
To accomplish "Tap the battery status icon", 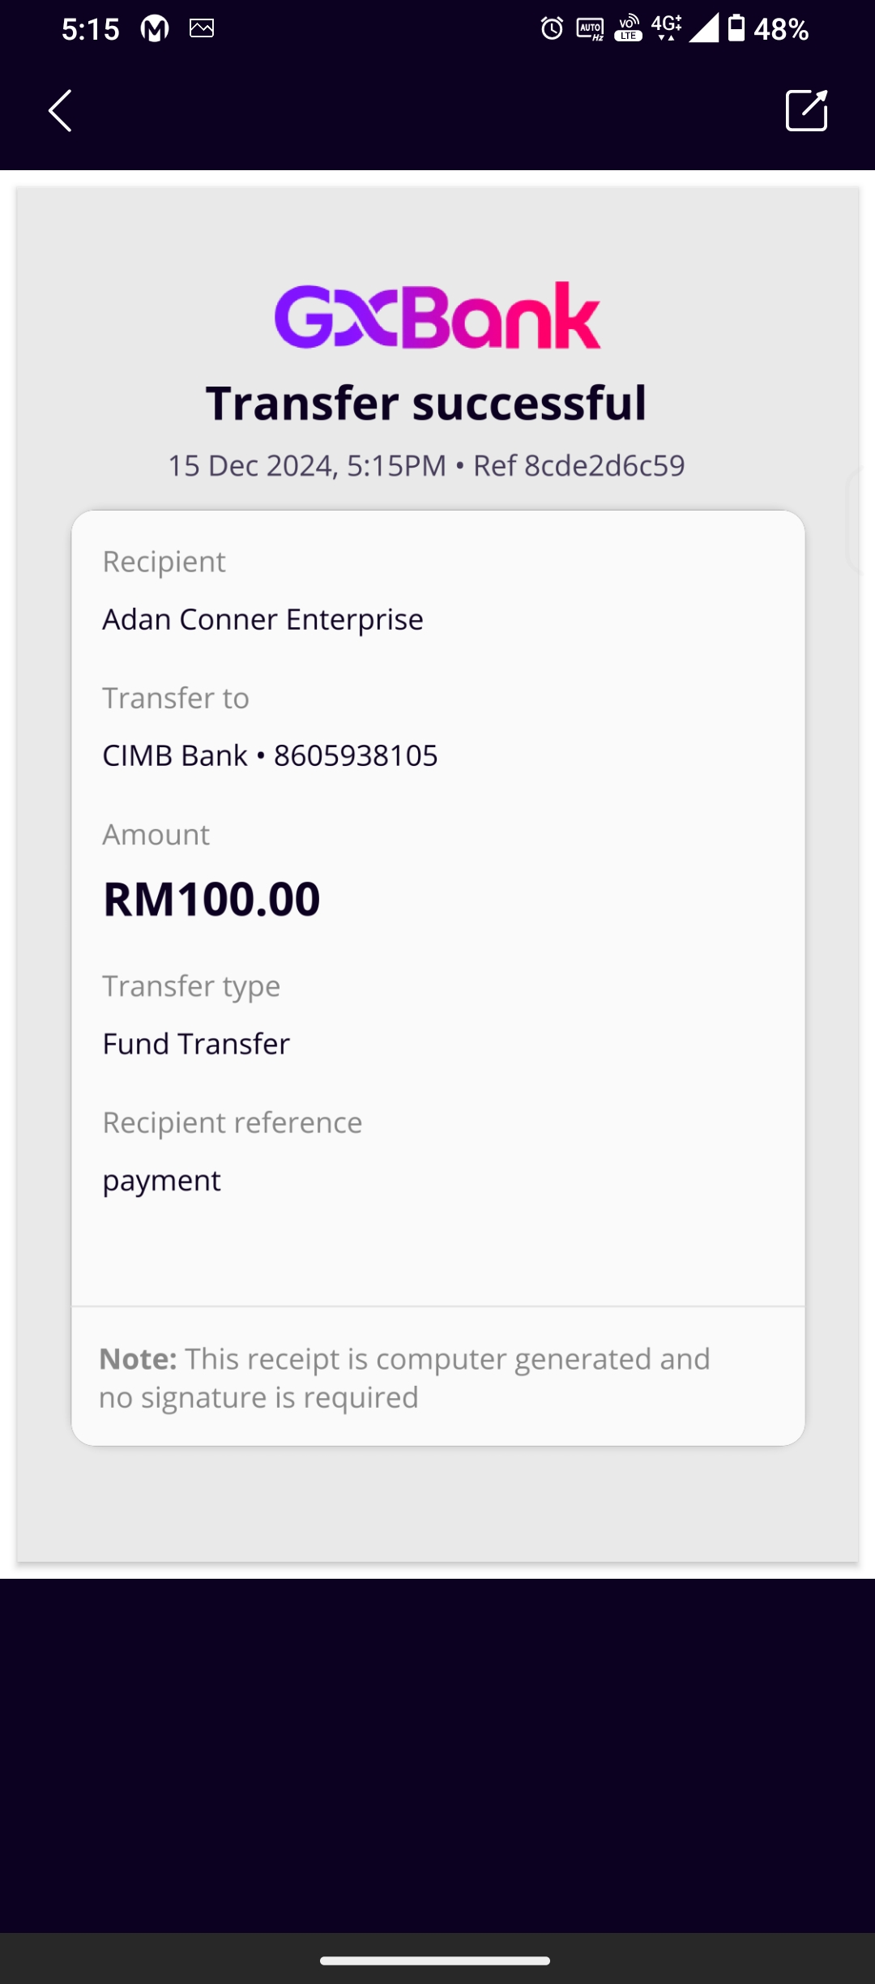I will coord(736,28).
